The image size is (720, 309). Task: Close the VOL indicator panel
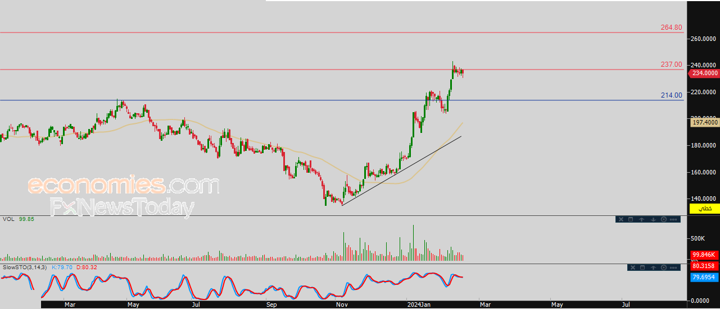point(621,219)
